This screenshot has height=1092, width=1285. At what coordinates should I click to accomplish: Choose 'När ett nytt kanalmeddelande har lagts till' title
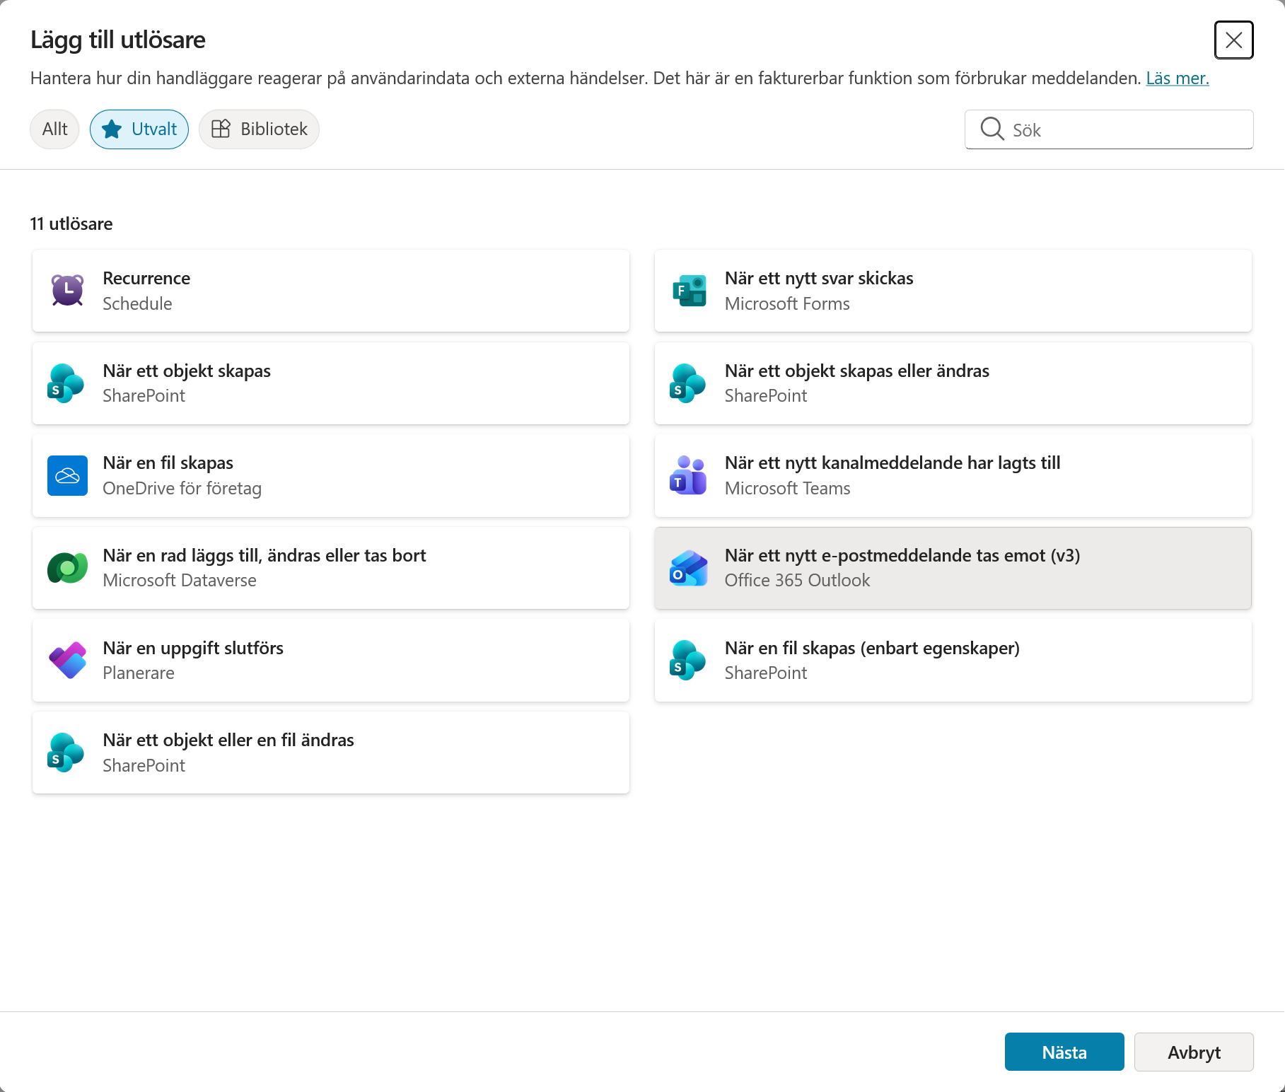pos(892,463)
